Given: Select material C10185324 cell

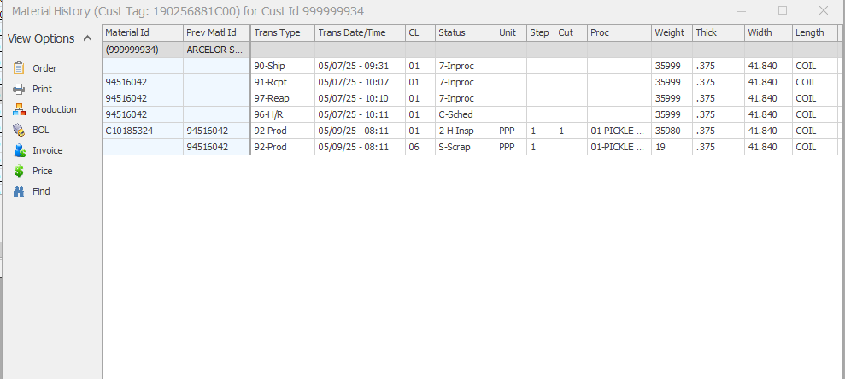Looking at the screenshot, I should pos(142,131).
